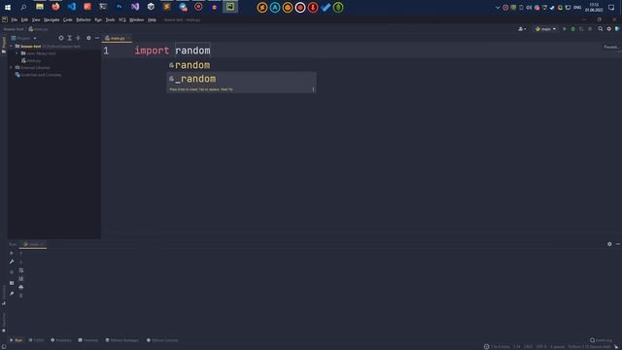The image size is (622, 350).
Task: Select the main.py editor tab
Action: [x=116, y=38]
